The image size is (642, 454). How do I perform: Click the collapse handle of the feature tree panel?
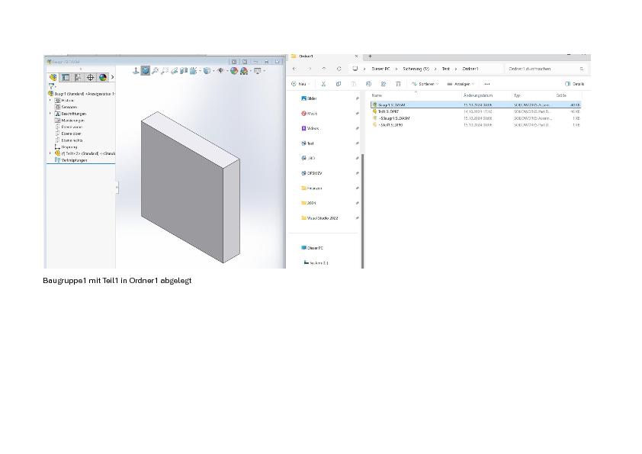click(x=117, y=187)
